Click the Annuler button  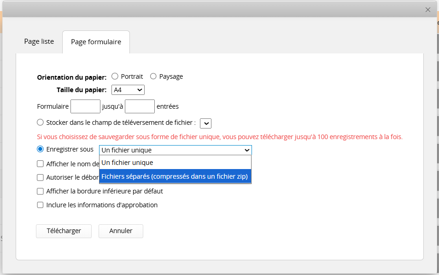121,231
